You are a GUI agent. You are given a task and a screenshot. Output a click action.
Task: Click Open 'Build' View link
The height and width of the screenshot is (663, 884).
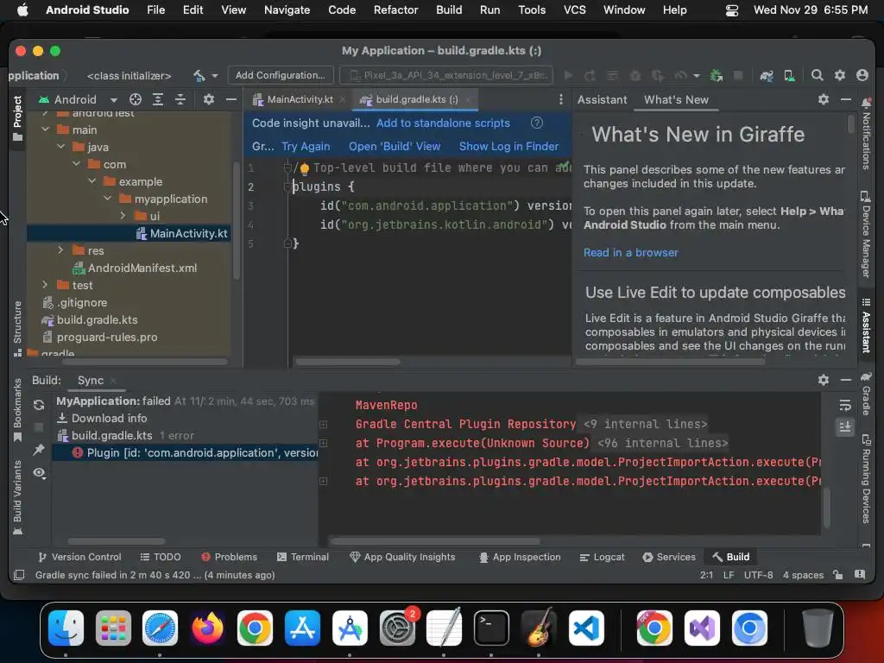395,147
